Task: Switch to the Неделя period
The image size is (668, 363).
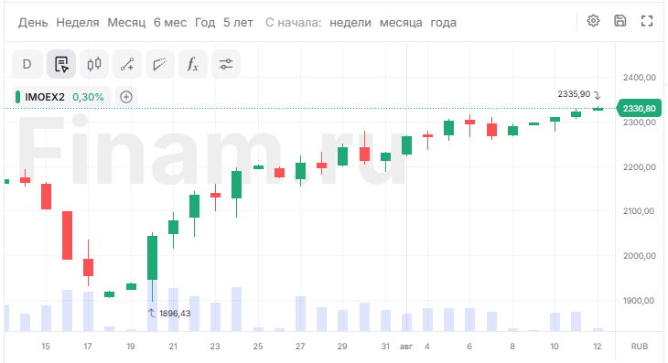Action: coord(78,23)
